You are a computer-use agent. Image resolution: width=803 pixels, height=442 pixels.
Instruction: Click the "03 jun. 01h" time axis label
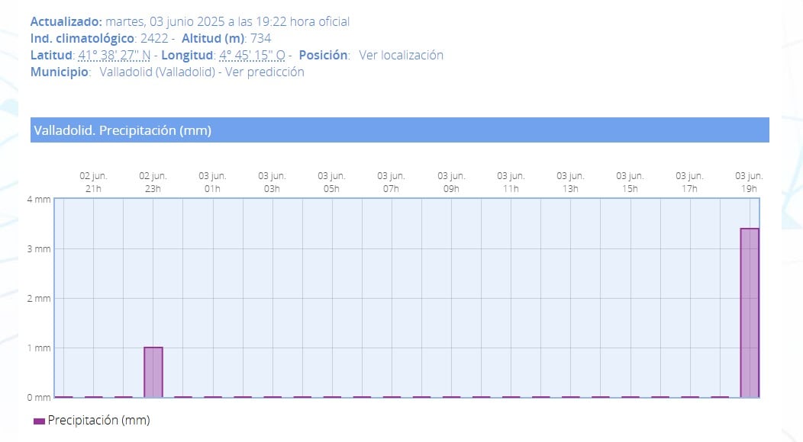(212, 181)
